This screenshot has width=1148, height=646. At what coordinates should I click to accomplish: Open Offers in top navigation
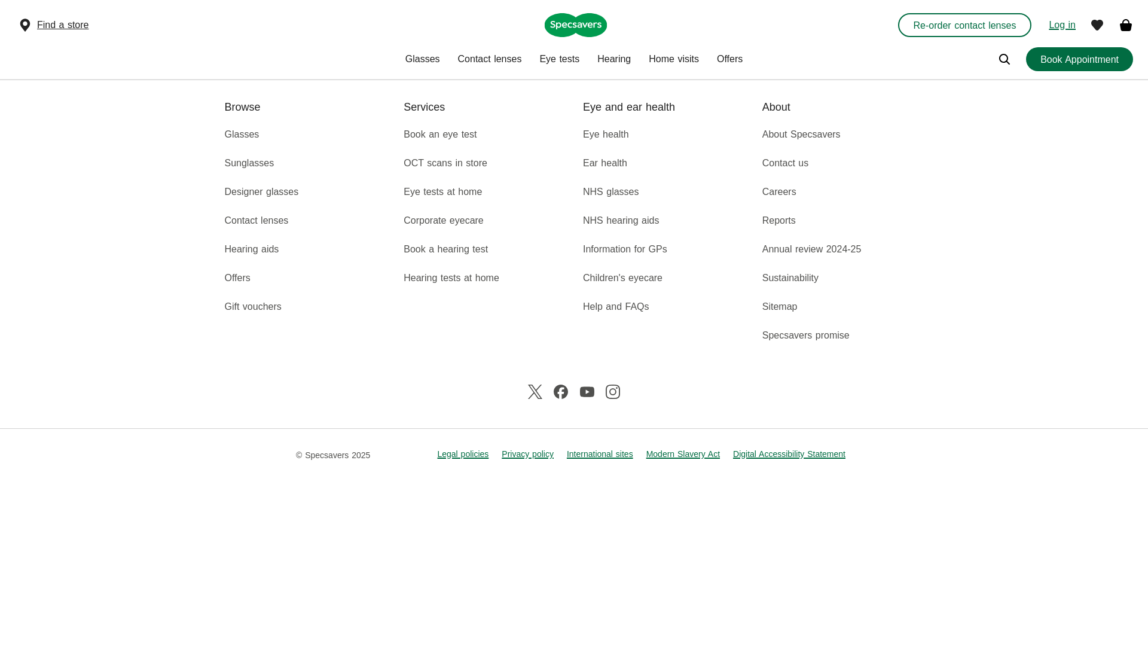coord(729,59)
